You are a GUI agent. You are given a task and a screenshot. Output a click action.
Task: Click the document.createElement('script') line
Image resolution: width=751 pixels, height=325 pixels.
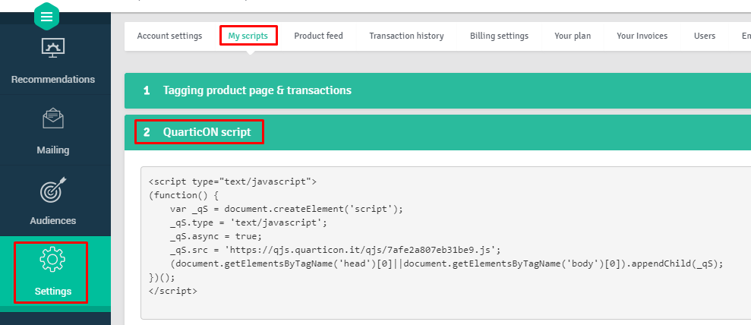point(287,209)
